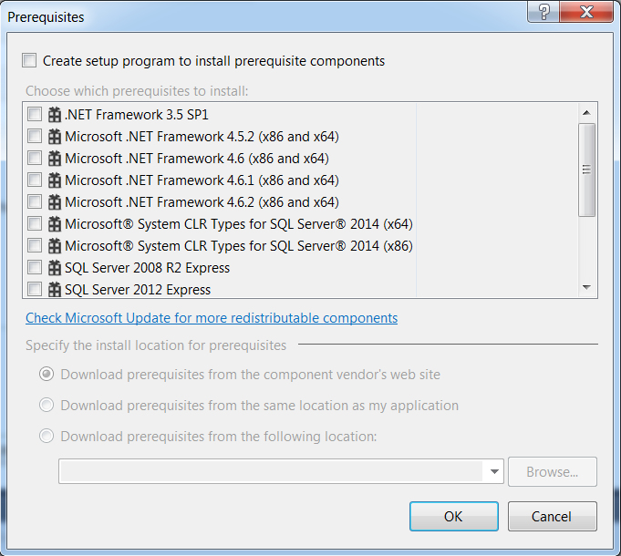Viewport: 621px width, 556px height.
Task: Click the package icon beside CLR Types 2014 (x86)
Action: coord(55,246)
